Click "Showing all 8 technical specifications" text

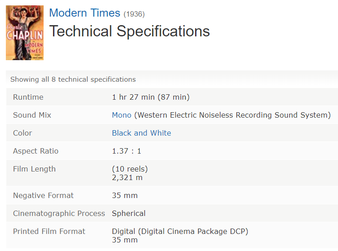(x=73, y=79)
